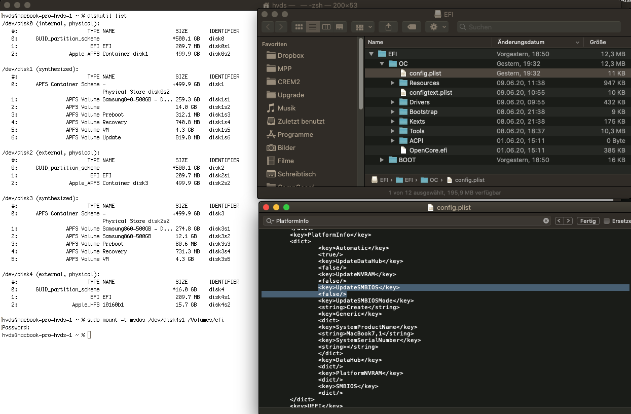Viewport: 631px width, 414px height.
Task: Click OC in Finder path bar
Action: pyautogui.click(x=429, y=180)
